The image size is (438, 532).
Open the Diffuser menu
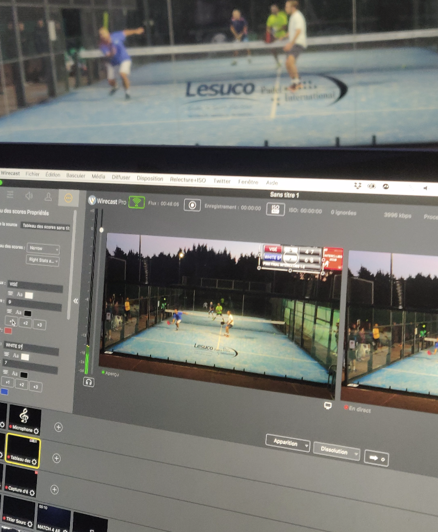121,177
